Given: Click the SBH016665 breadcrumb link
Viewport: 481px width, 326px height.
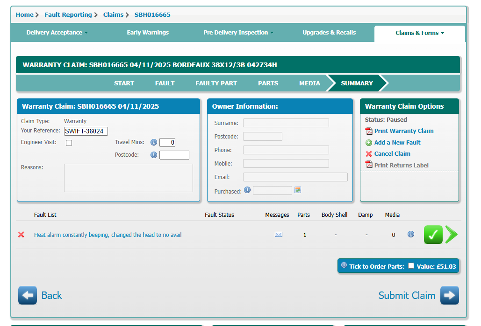Looking at the screenshot, I should (152, 15).
